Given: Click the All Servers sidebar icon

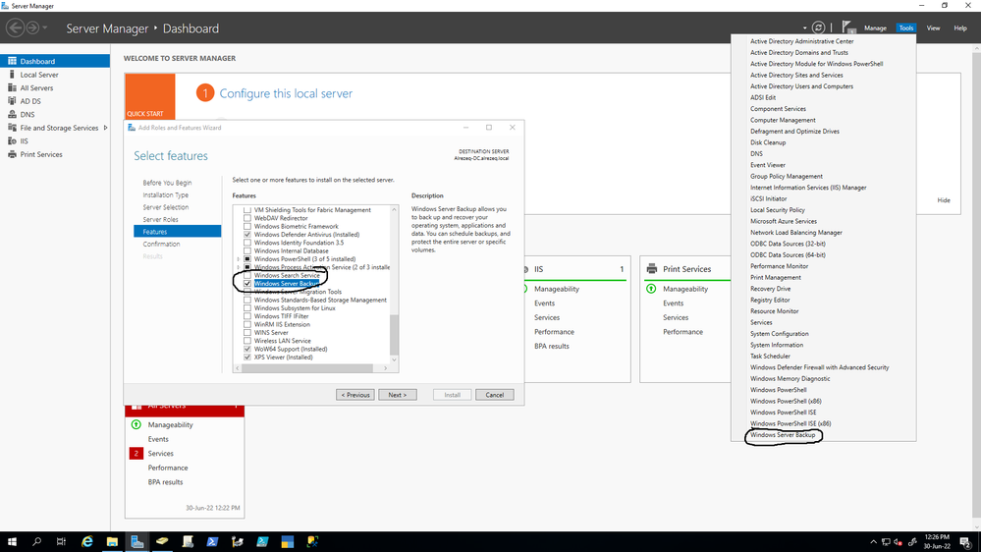Looking at the screenshot, I should (x=12, y=87).
